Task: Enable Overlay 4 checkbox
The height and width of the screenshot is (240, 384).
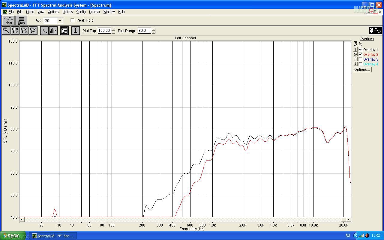Action: pos(361,64)
